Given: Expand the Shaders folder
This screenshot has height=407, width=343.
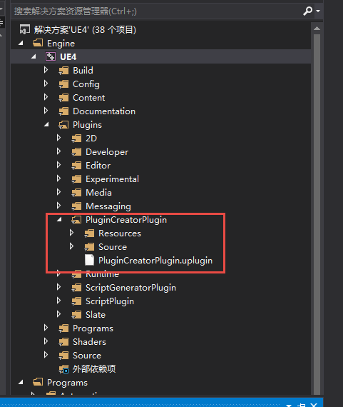Looking at the screenshot, I should [46, 341].
